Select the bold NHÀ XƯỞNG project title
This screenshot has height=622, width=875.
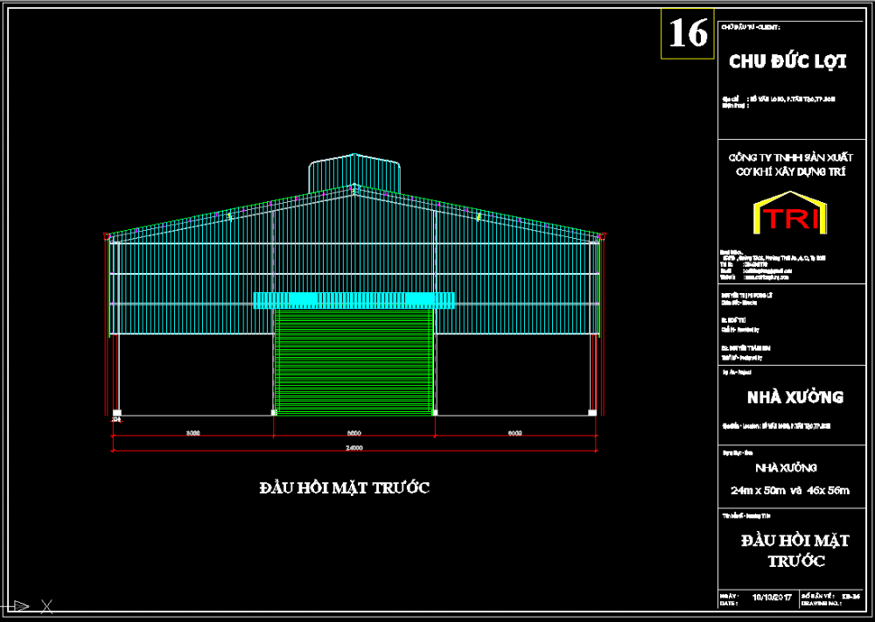click(795, 397)
